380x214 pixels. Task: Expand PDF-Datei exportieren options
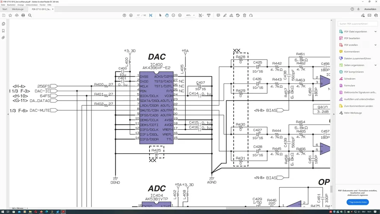click(376, 32)
